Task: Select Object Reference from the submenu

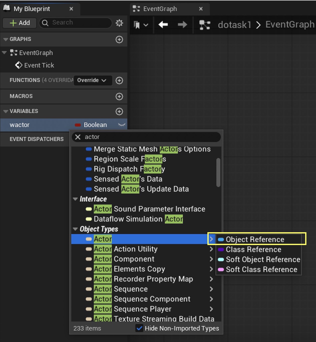Action: pos(255,240)
